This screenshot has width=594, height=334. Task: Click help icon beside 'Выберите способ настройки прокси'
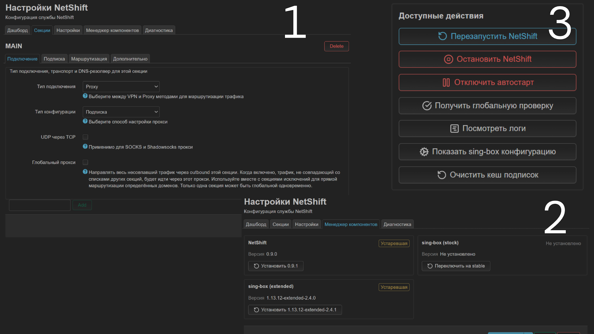click(x=85, y=121)
